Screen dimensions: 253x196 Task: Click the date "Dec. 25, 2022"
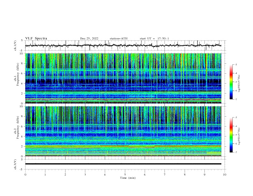pyautogui.click(x=89, y=38)
